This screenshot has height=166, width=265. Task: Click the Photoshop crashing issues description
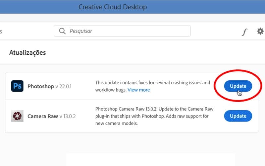click(x=153, y=86)
